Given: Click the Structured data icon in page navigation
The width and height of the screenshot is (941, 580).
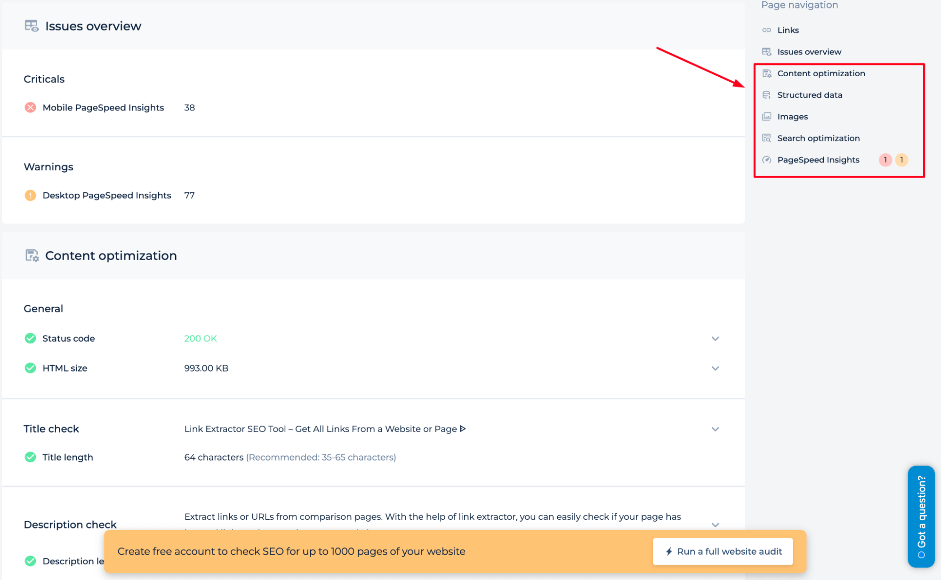Looking at the screenshot, I should coord(766,95).
